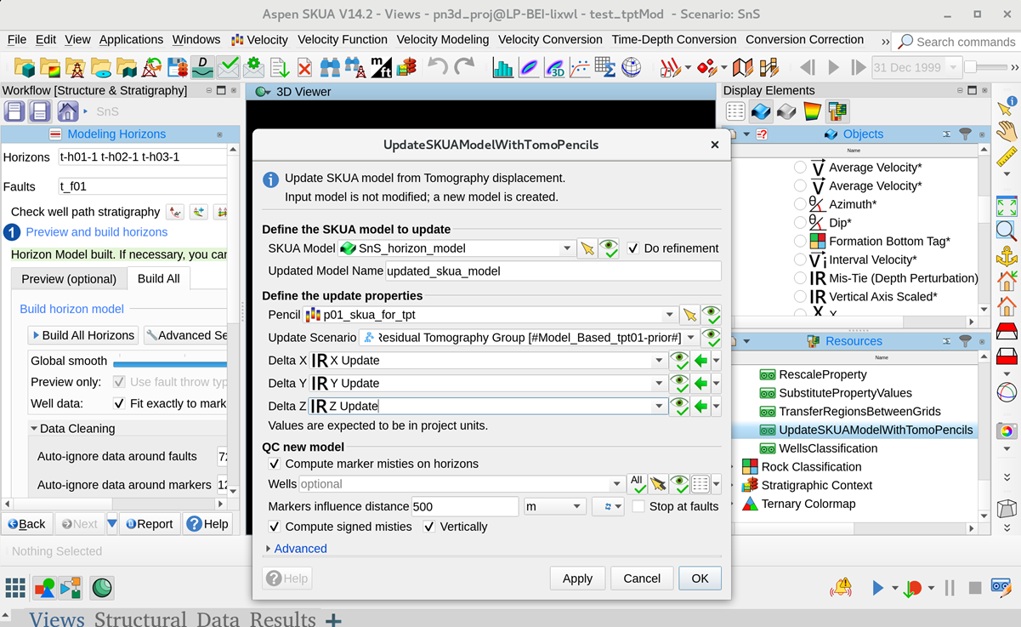This screenshot has height=627, width=1021.
Task: Open the Update Scenario dropdown
Action: 691,338
